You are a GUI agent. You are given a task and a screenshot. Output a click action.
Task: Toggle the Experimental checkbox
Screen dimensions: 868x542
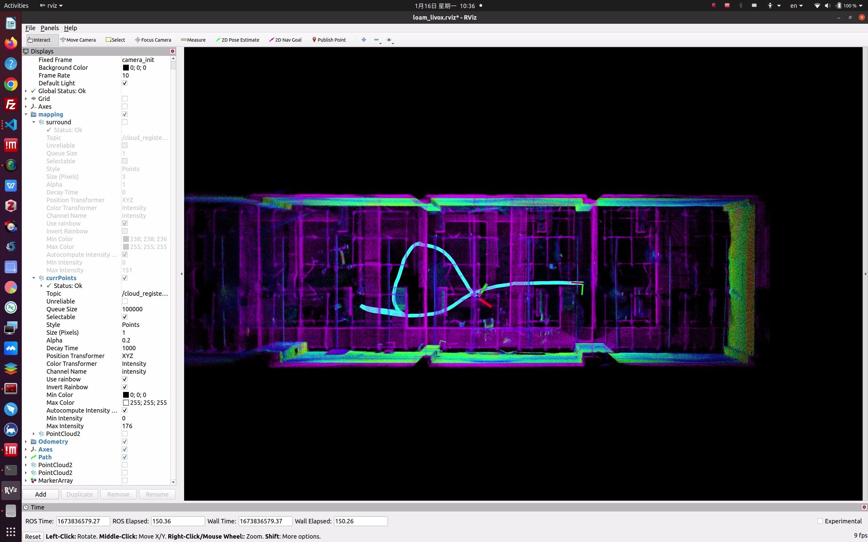click(820, 521)
